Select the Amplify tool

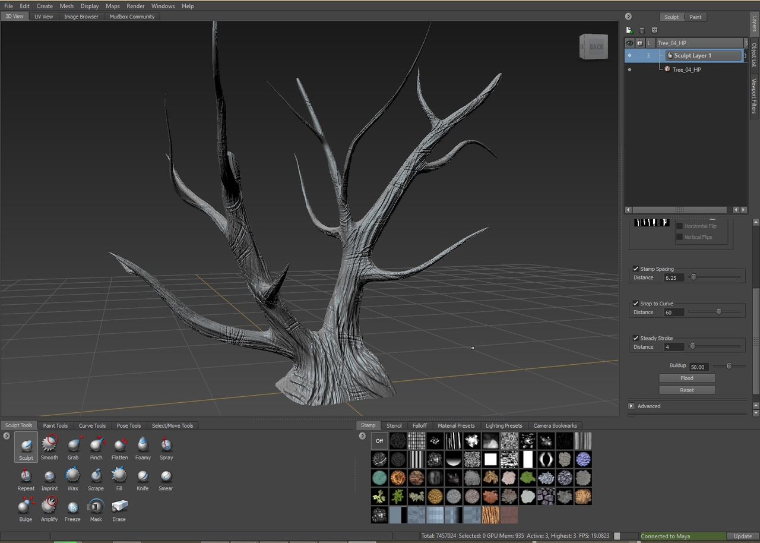point(49,509)
